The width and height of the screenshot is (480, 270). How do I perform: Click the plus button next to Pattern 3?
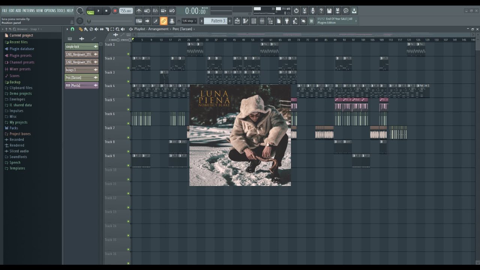point(229,21)
